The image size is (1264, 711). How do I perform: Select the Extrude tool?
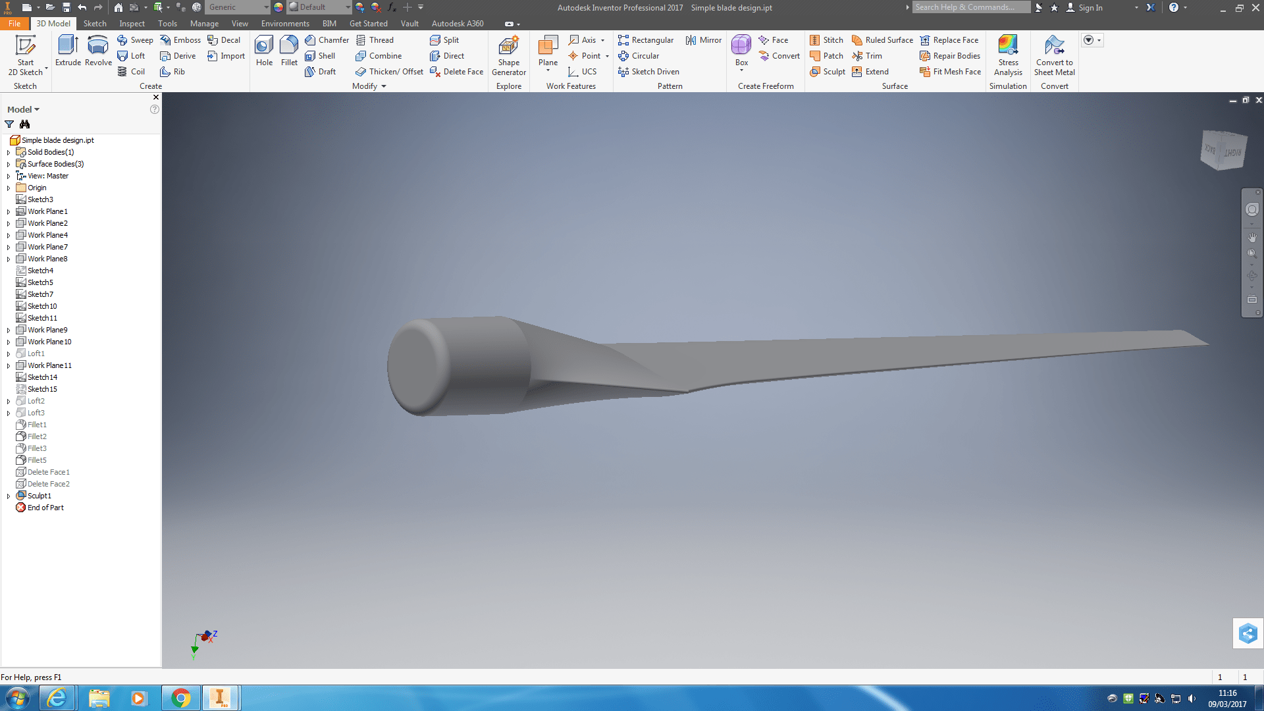(68, 53)
